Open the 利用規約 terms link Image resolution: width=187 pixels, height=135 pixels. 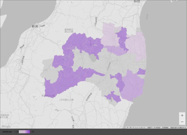pyautogui.click(x=165, y=128)
